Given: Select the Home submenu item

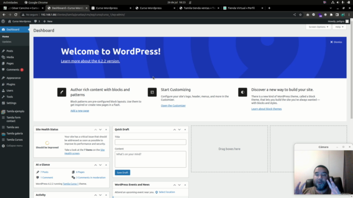Looking at the screenshot, I should tap(6, 36).
